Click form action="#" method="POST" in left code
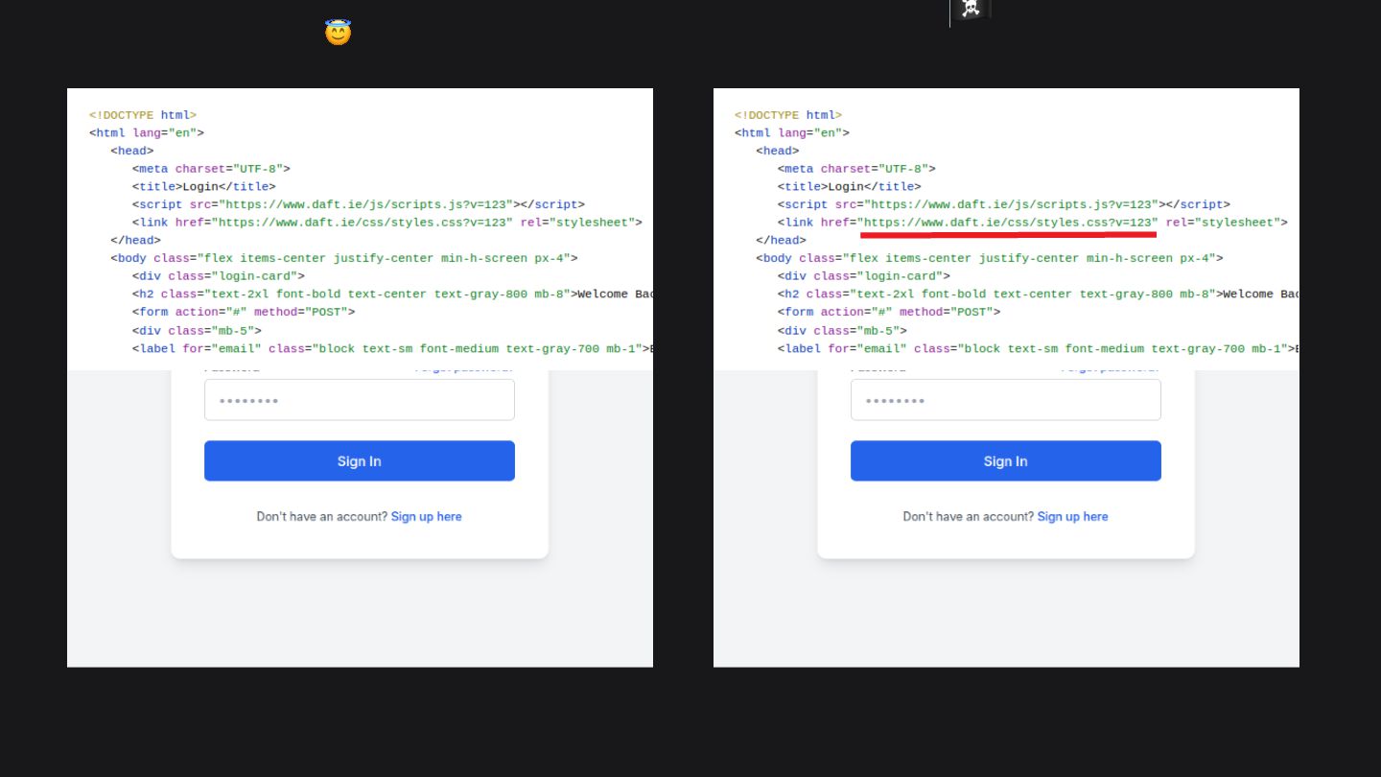This screenshot has width=1381, height=777. [x=244, y=312]
